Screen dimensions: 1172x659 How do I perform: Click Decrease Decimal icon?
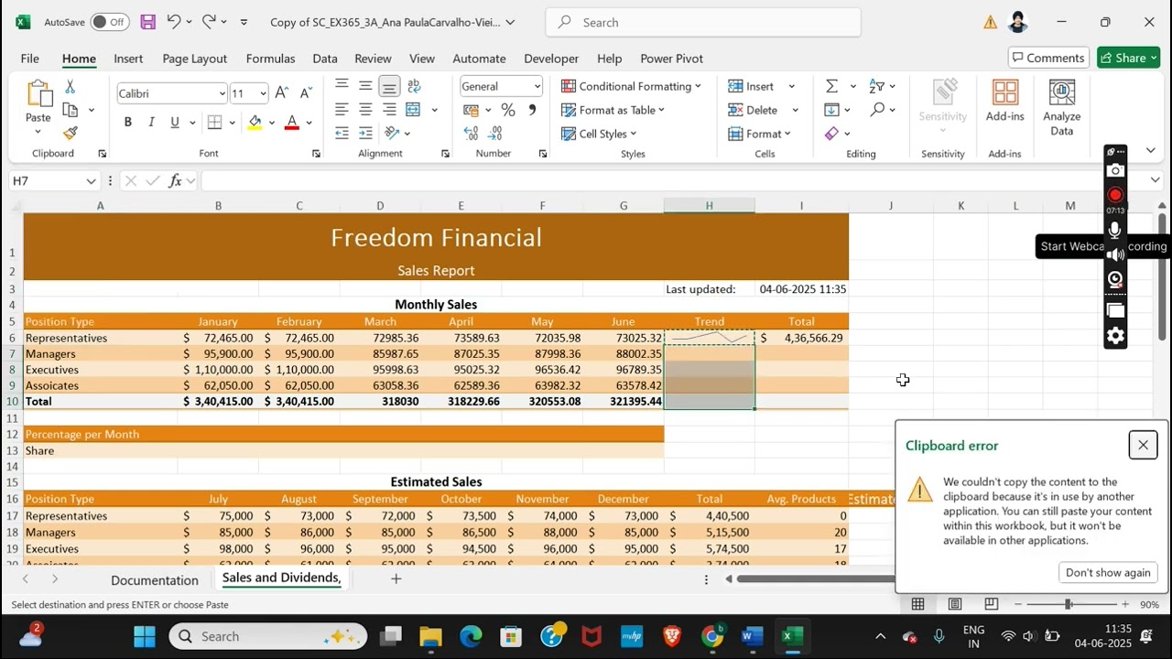[x=496, y=134]
